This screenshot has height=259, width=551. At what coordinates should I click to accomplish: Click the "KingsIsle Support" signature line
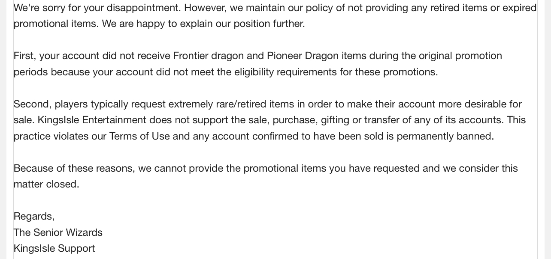(54, 248)
